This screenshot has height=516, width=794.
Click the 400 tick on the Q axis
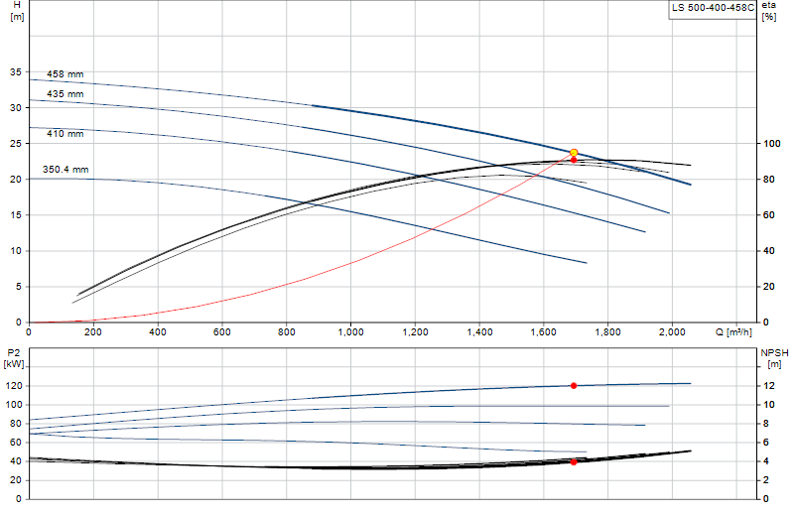158,332
